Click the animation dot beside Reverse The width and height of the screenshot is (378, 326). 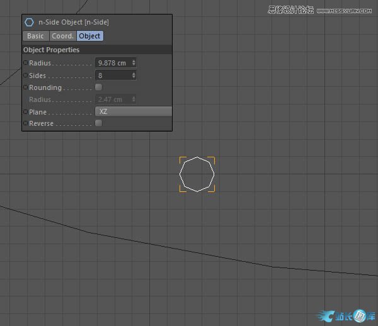(25, 124)
